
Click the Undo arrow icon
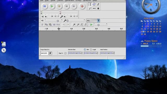tap(64, 25)
